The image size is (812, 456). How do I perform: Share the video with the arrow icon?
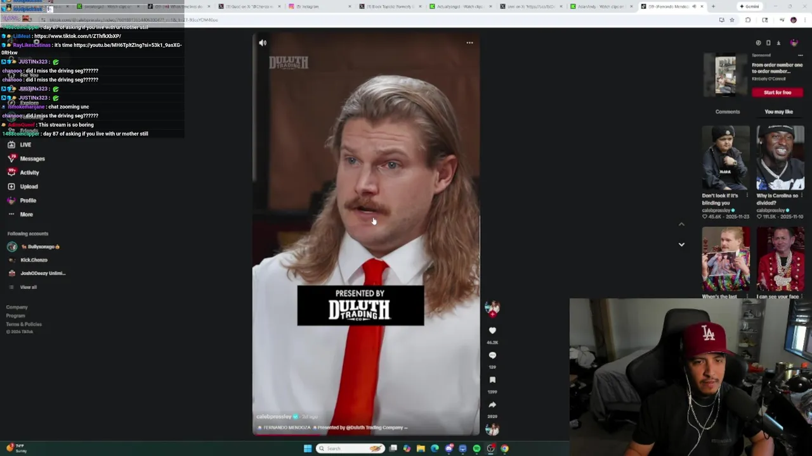click(x=492, y=405)
